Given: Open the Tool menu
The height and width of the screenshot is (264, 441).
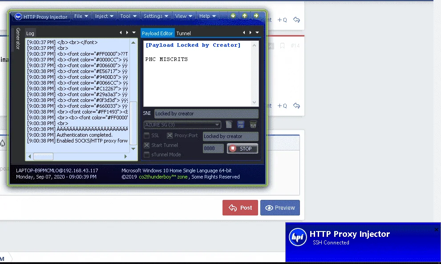Looking at the screenshot, I should tap(128, 16).
